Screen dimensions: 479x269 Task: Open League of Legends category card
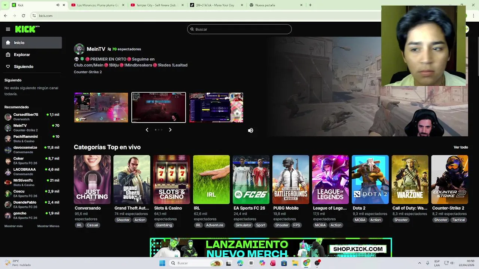click(330, 180)
